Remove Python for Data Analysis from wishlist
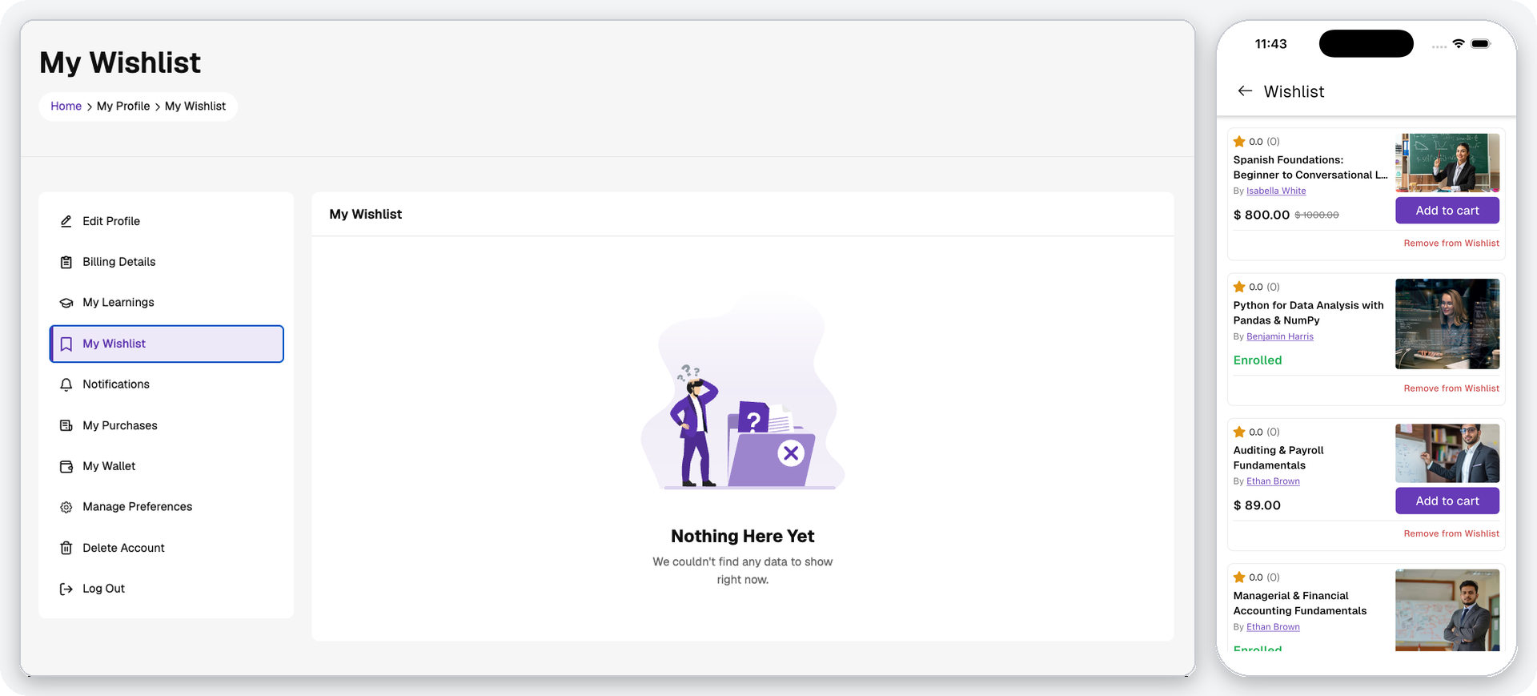1537x696 pixels. click(x=1451, y=388)
